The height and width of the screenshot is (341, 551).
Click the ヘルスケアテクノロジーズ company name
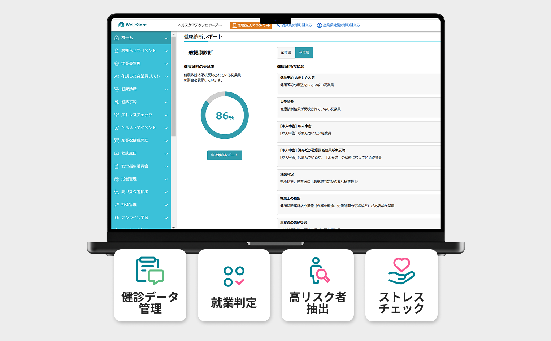point(200,25)
